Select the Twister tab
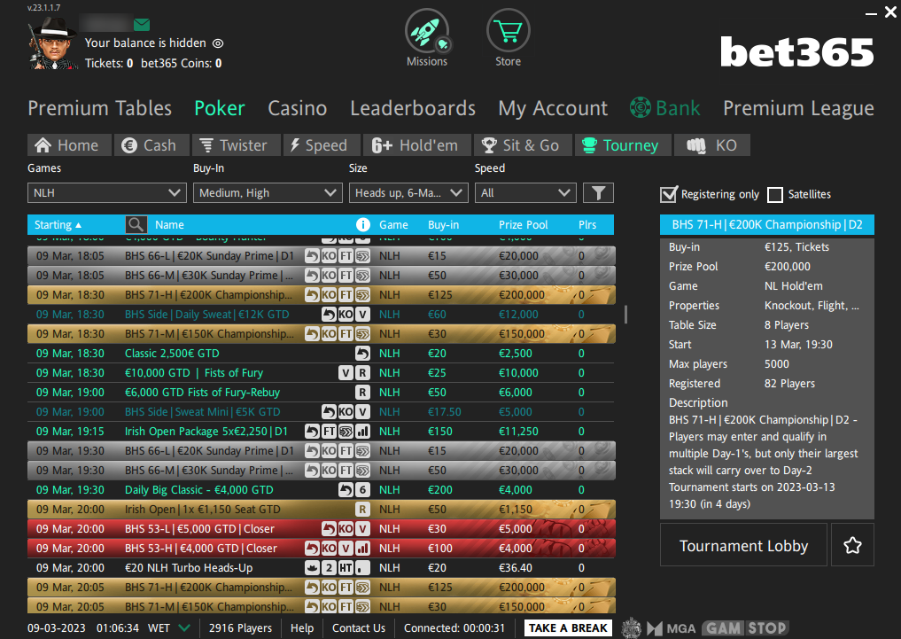Screen dimensions: 901x639 [237, 145]
